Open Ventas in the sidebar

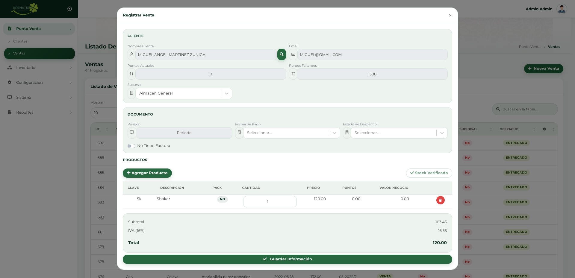(39, 54)
